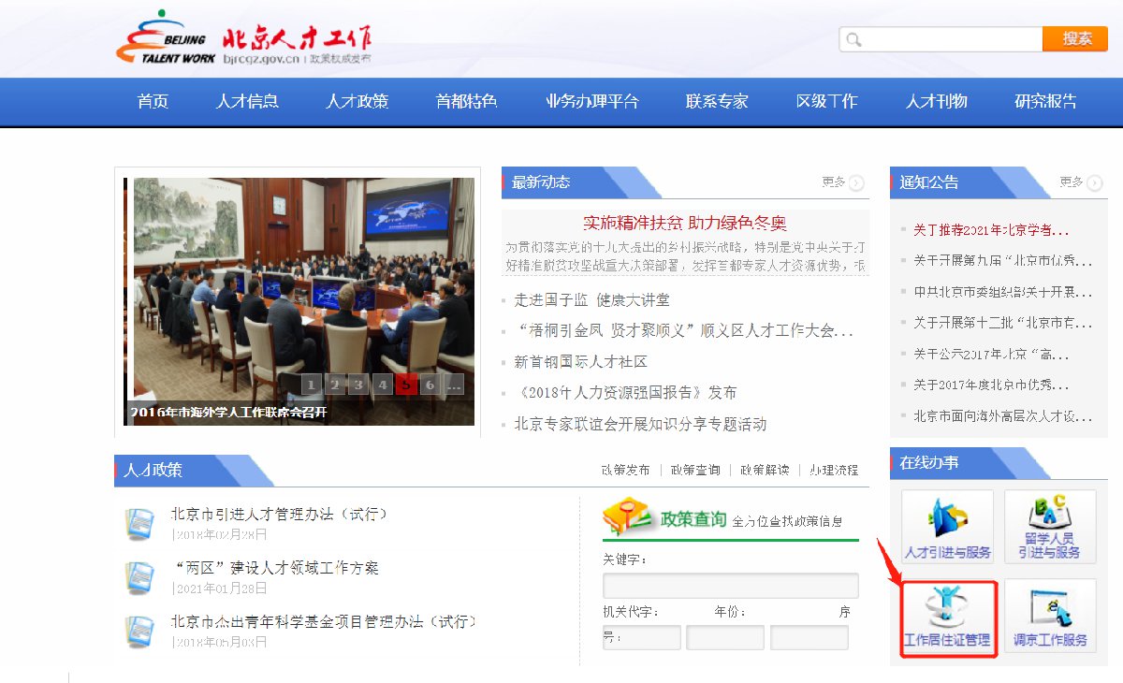The height and width of the screenshot is (683, 1123).
Task: Go to slide 2 of the carousel
Action: (x=334, y=385)
